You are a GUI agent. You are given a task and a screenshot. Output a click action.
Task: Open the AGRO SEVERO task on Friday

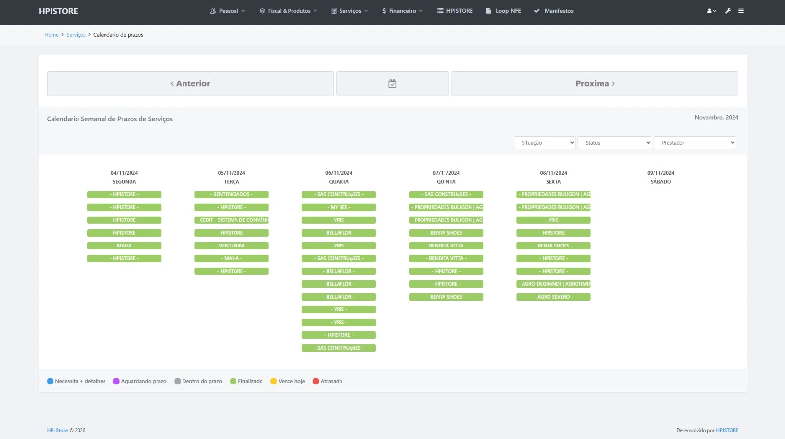[x=553, y=297]
